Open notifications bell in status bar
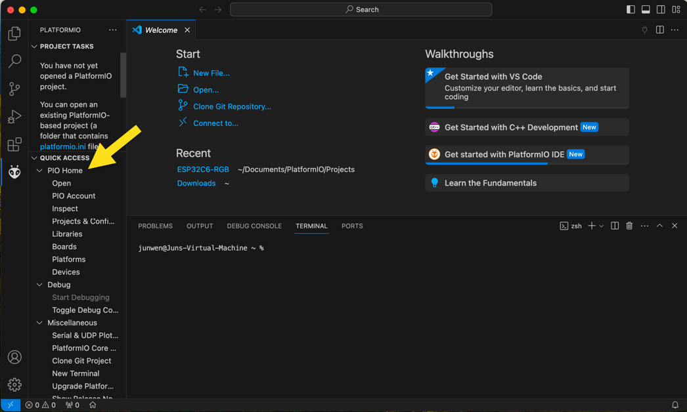This screenshot has height=412, width=687. click(x=675, y=405)
